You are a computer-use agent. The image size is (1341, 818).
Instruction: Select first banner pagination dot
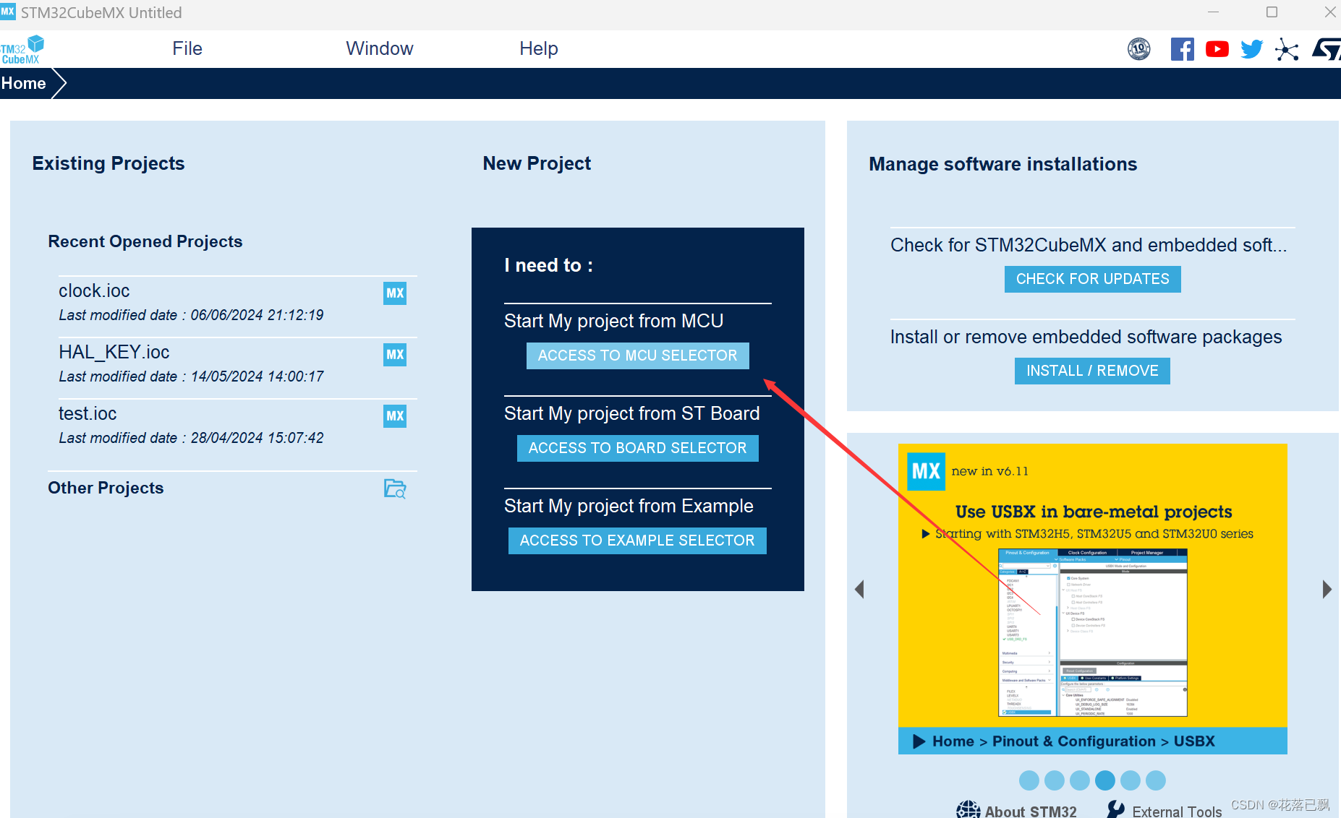click(1029, 780)
